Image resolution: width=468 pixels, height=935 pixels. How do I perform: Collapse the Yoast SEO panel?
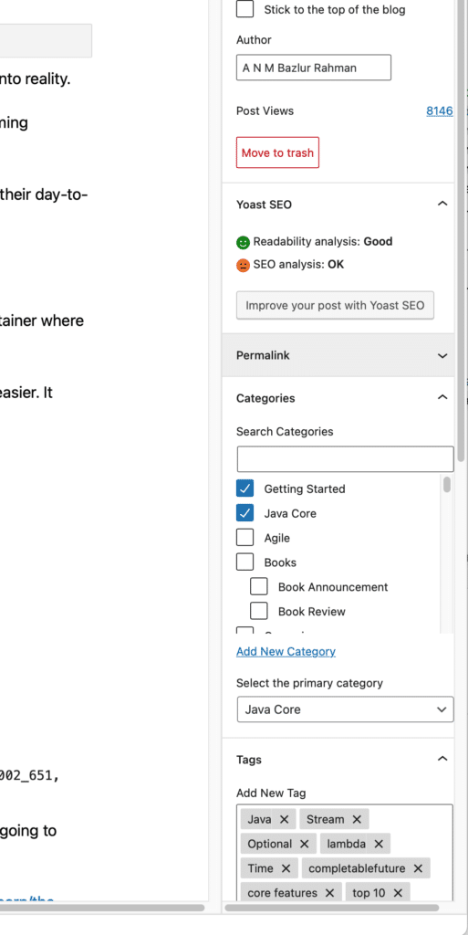(442, 204)
